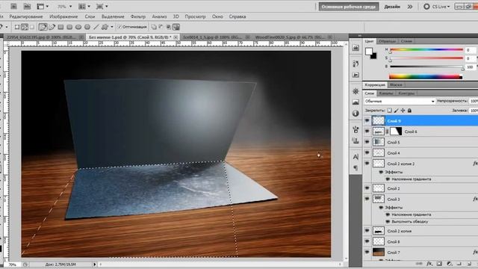This screenshot has width=478, height=269.
Task: Pick a color from the spectrum ramp
Action: point(426,76)
